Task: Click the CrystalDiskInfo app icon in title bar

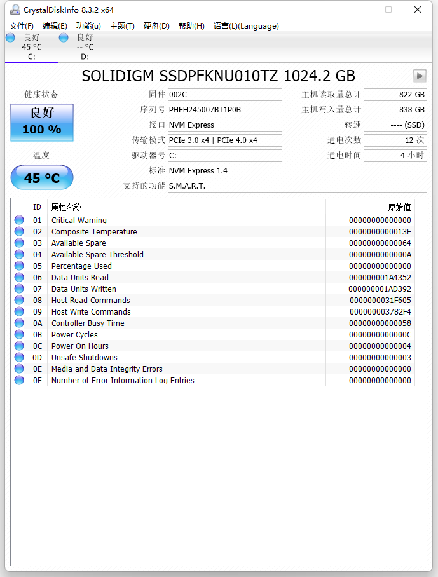Action: (x=15, y=10)
